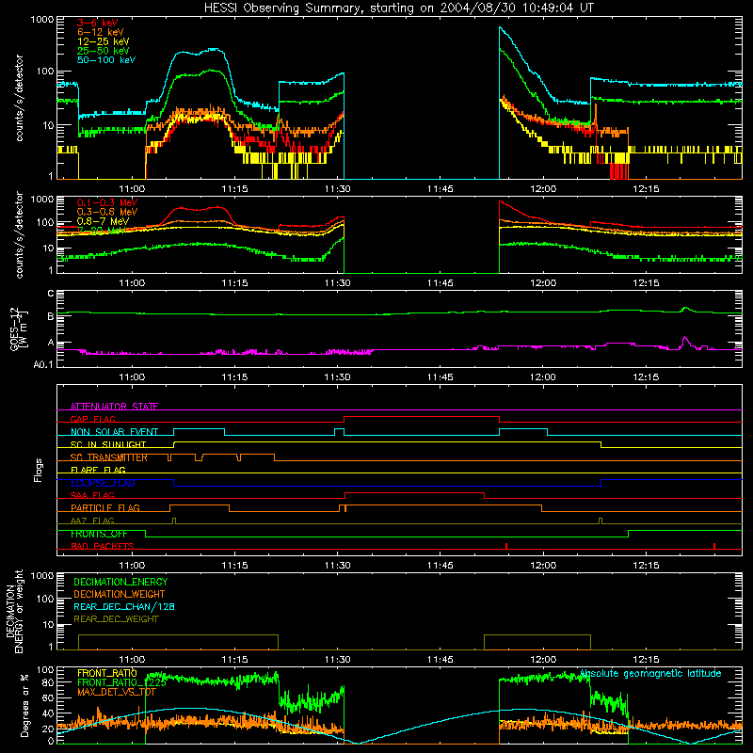Click the Flags panel axis label
This screenshot has width=753, height=753.
coord(39,470)
